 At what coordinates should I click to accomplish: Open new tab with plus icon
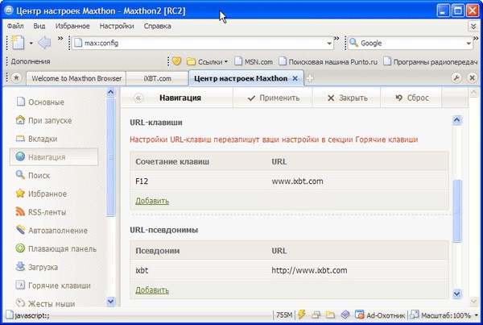click(310, 78)
